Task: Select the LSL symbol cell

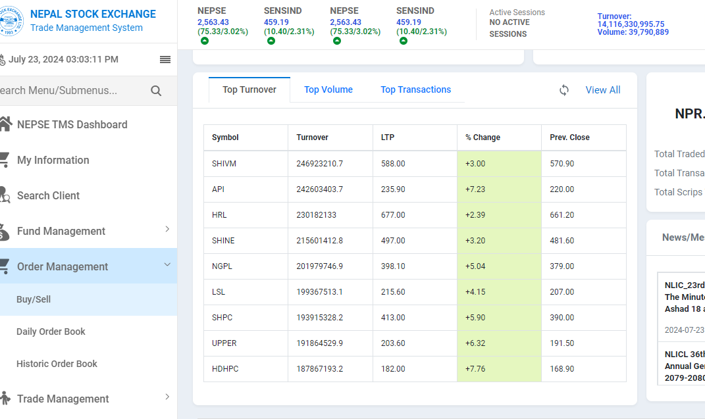Action: [246, 291]
